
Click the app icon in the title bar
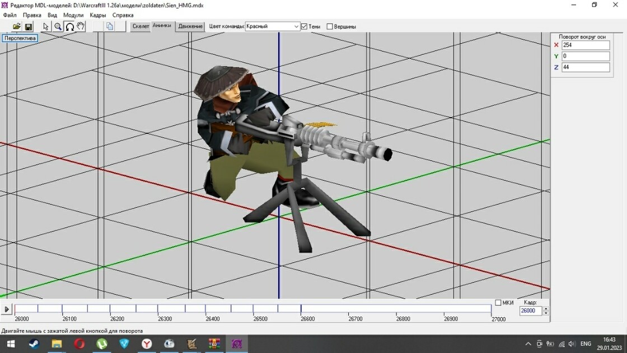pos(5,5)
